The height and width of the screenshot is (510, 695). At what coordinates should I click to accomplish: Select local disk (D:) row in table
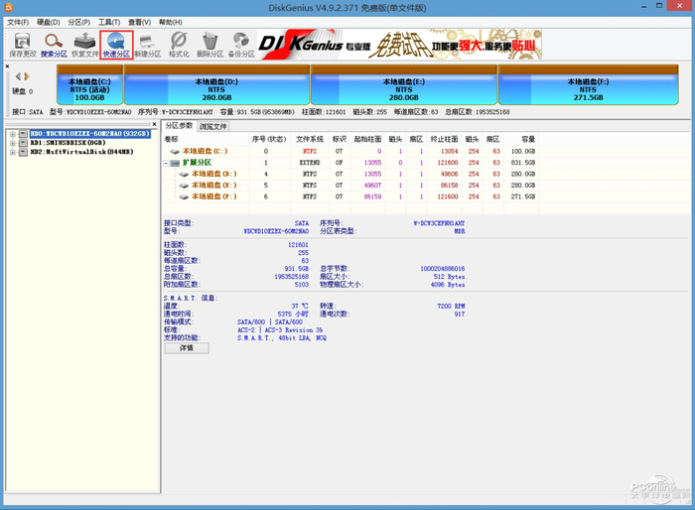tap(350, 174)
